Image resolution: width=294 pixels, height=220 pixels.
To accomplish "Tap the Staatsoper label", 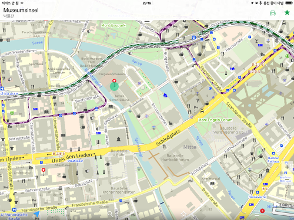I will click(75, 161).
